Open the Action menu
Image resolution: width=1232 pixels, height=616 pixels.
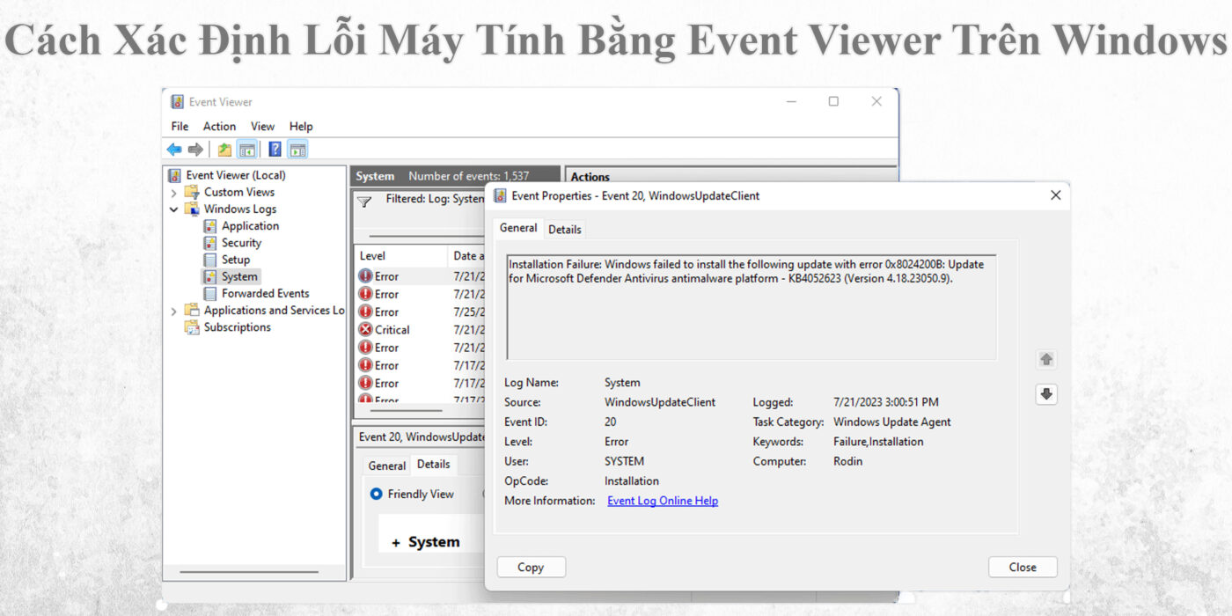(x=219, y=126)
